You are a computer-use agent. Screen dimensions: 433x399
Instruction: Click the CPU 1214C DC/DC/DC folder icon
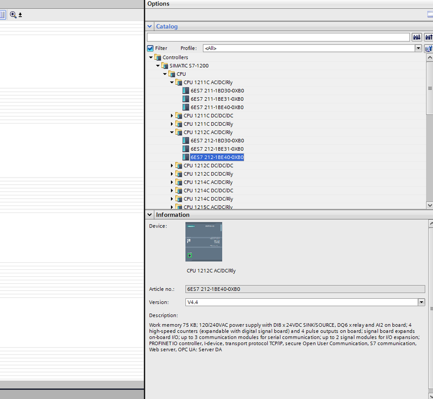(x=179, y=191)
